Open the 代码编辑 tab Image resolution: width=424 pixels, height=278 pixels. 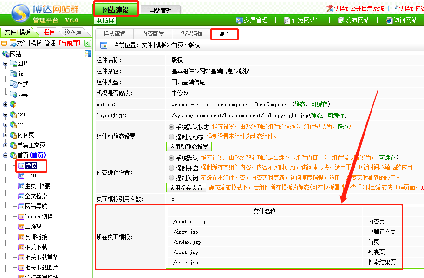tap(191, 34)
